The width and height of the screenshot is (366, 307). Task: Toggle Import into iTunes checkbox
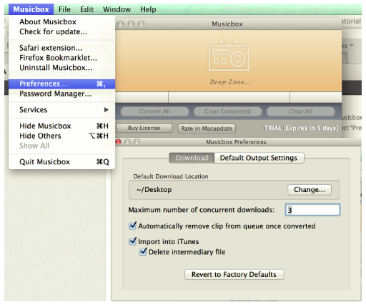[x=132, y=241]
